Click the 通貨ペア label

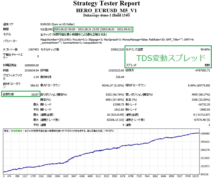point(8,24)
